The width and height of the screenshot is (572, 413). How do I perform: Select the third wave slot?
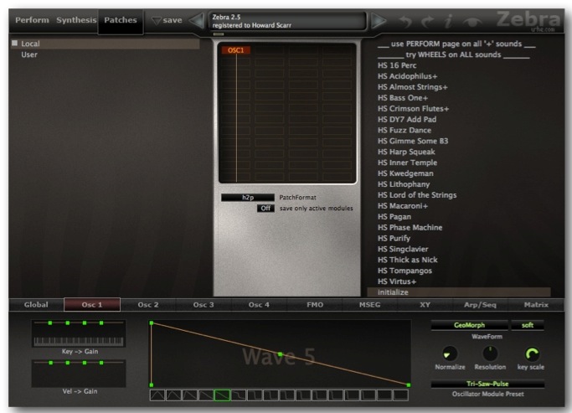tap(190, 395)
